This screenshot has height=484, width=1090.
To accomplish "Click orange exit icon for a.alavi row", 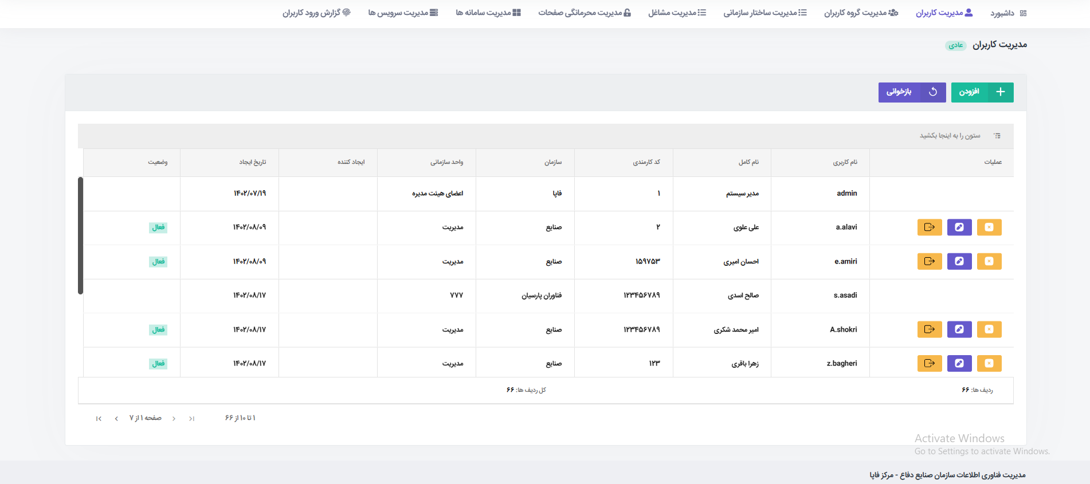I will pyautogui.click(x=930, y=227).
